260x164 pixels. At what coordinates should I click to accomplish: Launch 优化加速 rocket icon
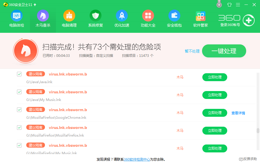pos(122,16)
